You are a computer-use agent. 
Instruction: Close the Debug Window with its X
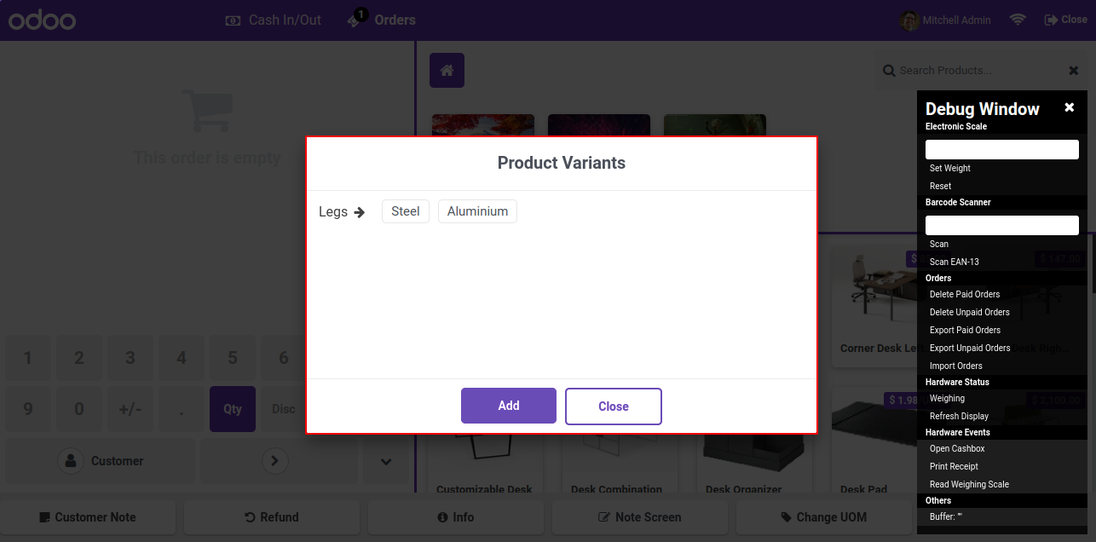click(x=1070, y=107)
